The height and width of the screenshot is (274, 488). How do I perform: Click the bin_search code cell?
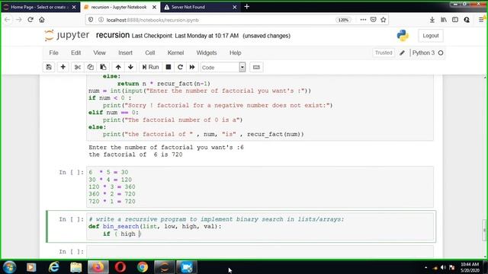point(260,227)
